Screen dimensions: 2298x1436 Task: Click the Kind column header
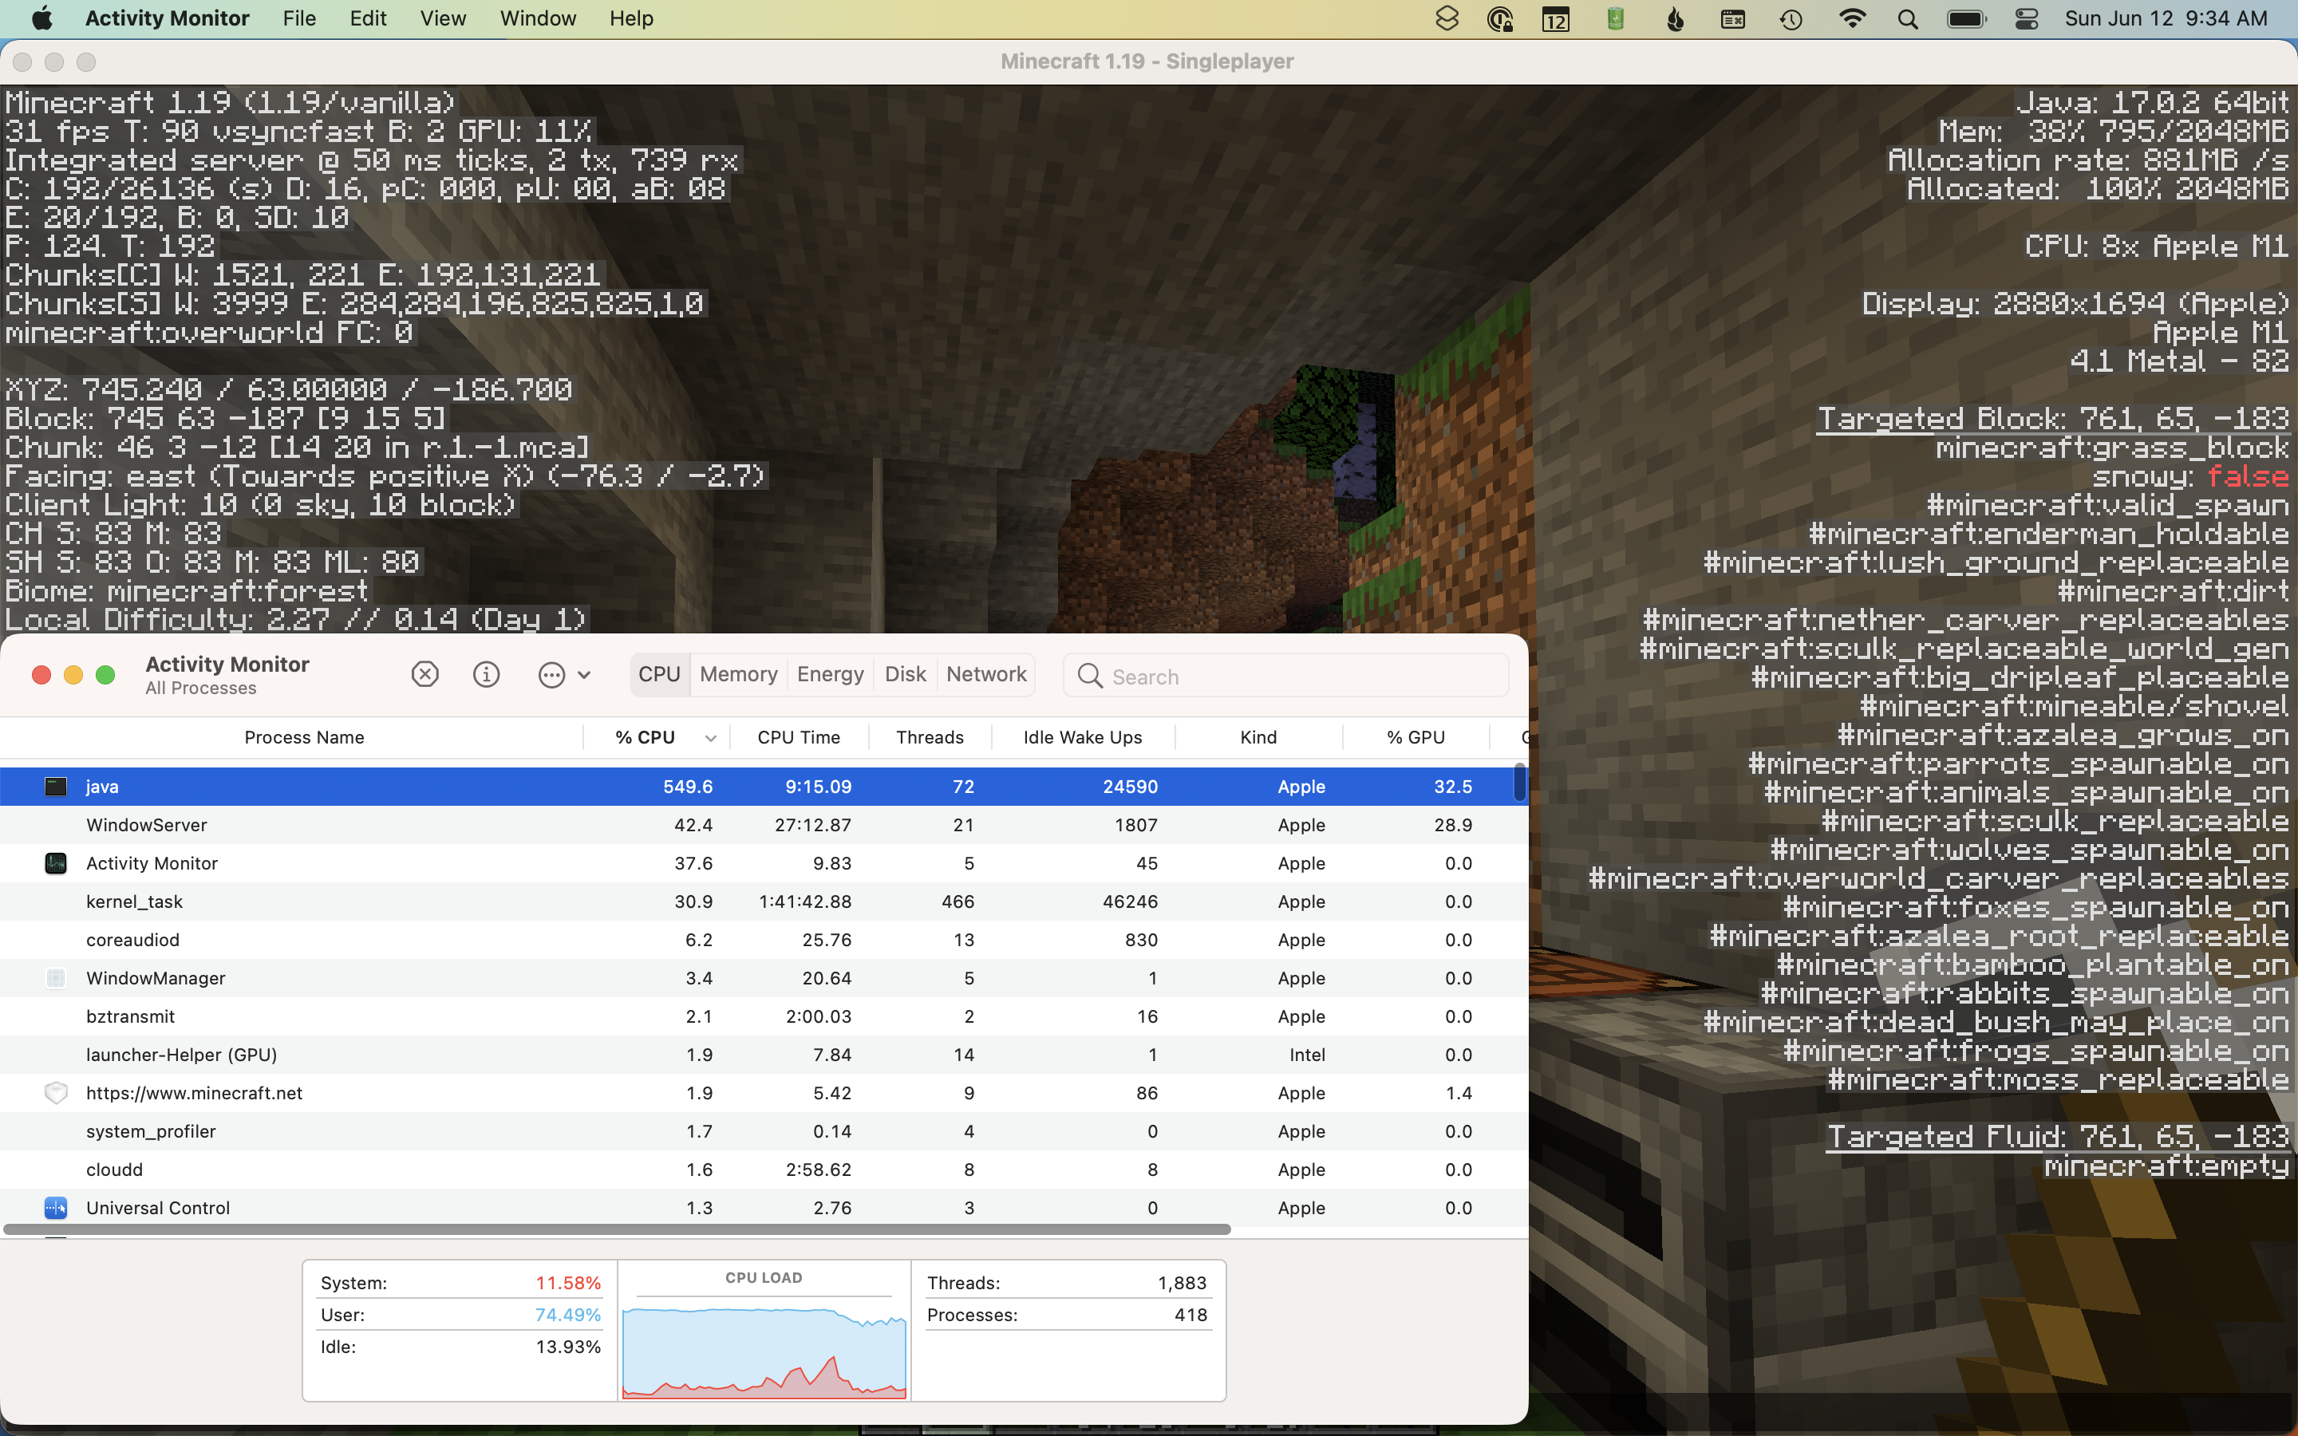click(x=1258, y=737)
